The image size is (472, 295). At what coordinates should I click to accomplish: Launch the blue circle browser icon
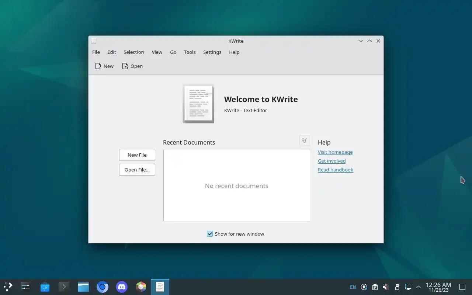pos(103,287)
